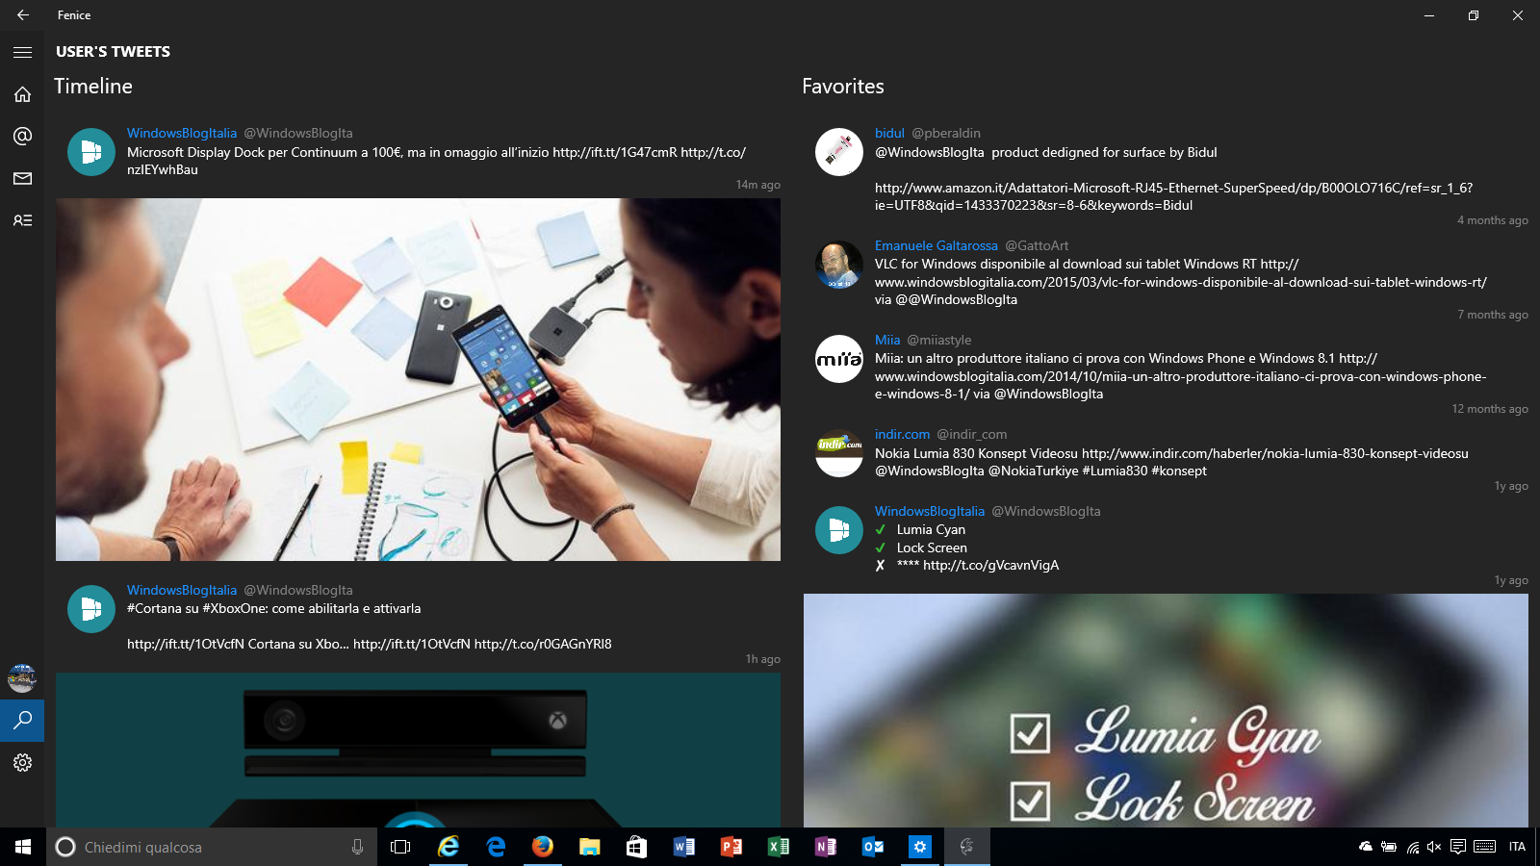Launch Word from the taskbar
This screenshot has width=1540, height=866.
[683, 847]
